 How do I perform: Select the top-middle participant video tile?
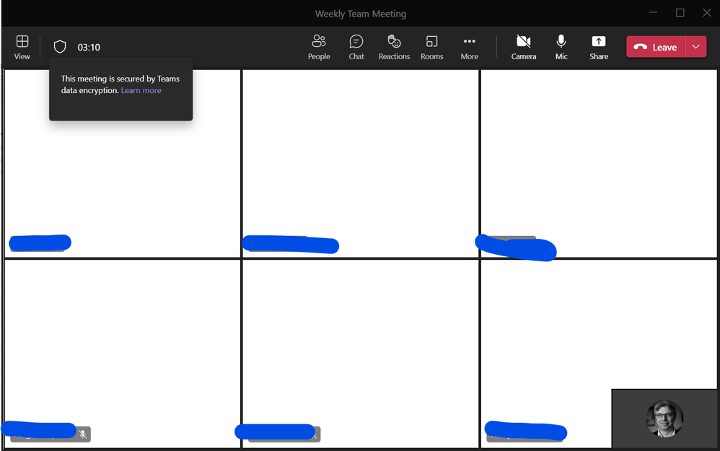pyautogui.click(x=360, y=159)
